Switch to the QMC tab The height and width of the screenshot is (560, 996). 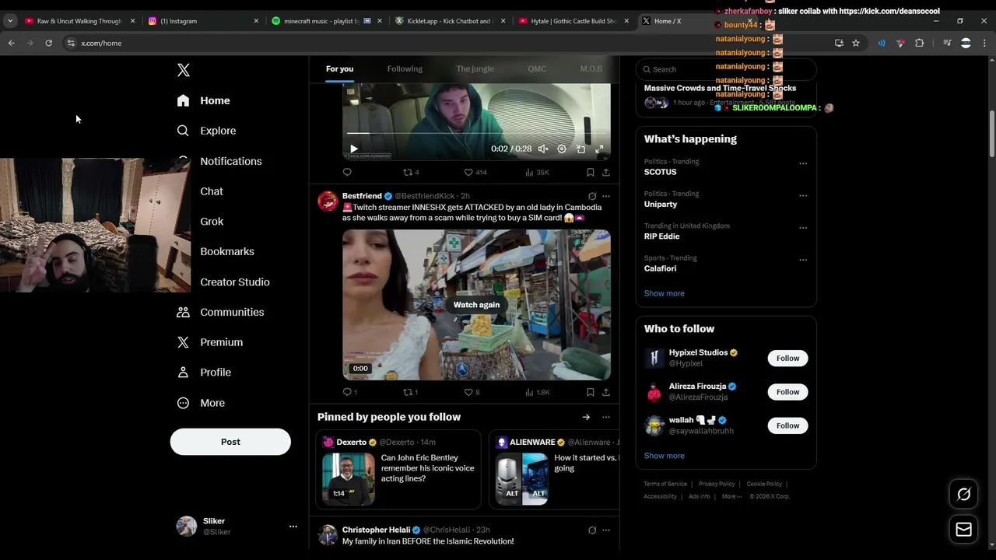click(x=537, y=69)
